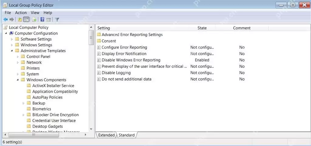Click tree pane scrollbar down arrow
311x146 pixels.
pos(91,129)
